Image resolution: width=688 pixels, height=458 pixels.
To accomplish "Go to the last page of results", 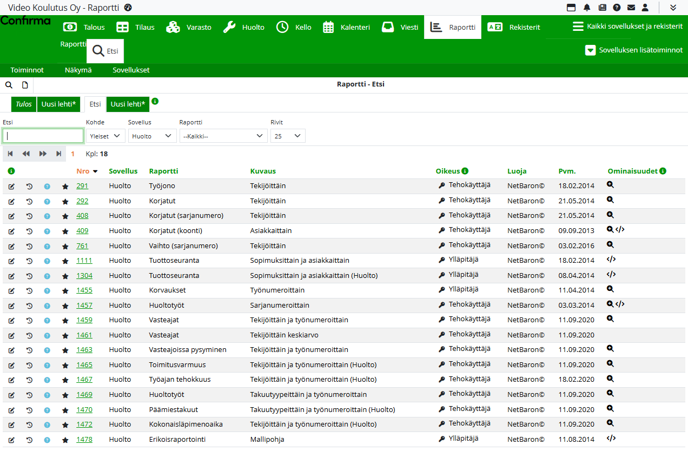I will pyautogui.click(x=58, y=154).
